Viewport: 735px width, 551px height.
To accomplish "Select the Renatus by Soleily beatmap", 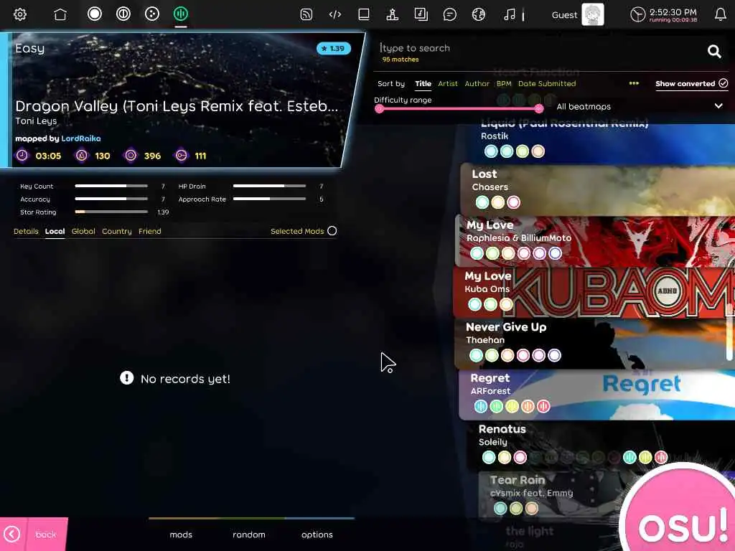I will 601,445.
